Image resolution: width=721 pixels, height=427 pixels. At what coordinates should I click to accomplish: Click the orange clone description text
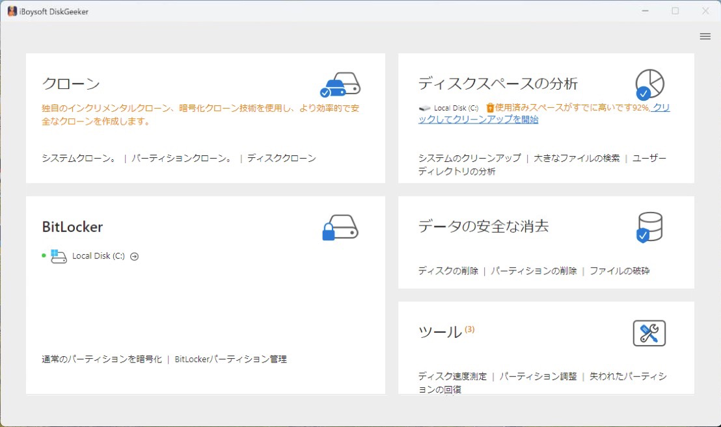point(200,115)
